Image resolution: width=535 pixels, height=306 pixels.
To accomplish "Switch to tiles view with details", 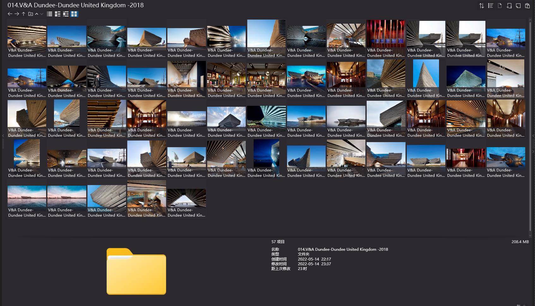I will coord(66,14).
